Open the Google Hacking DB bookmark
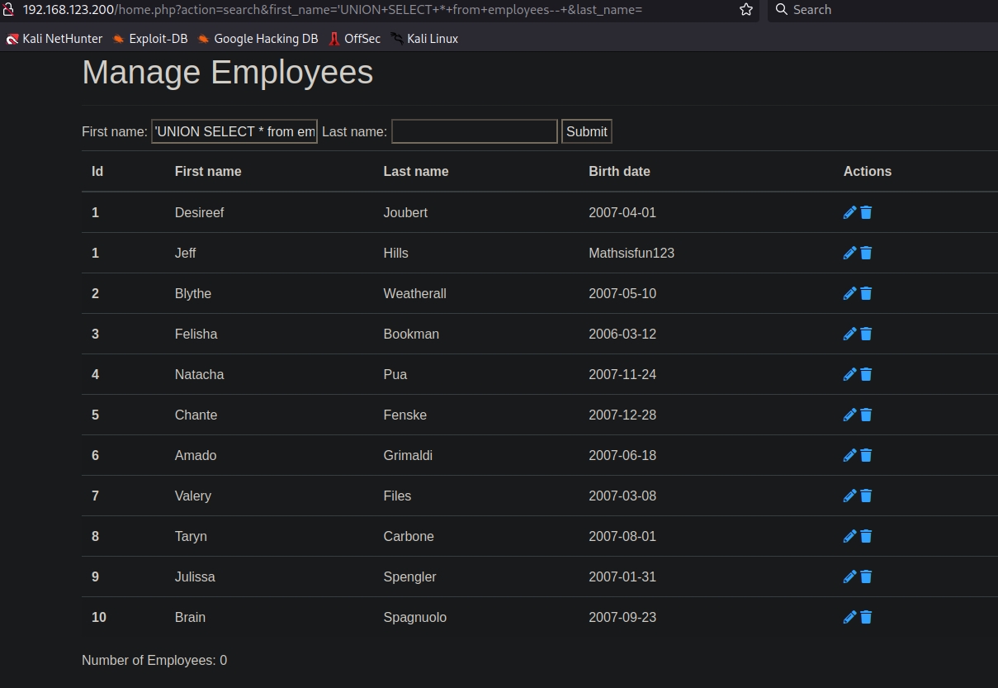This screenshot has width=998, height=688. [258, 39]
